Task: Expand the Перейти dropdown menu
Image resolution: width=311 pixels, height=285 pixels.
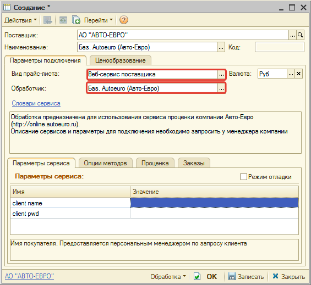Action: [x=99, y=20]
